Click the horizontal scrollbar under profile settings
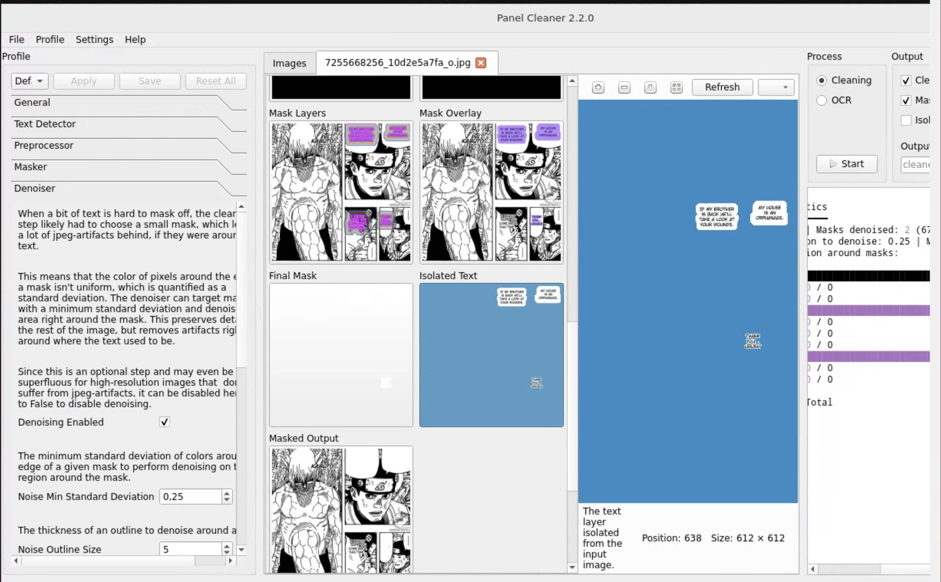941x582 pixels. 108,560
